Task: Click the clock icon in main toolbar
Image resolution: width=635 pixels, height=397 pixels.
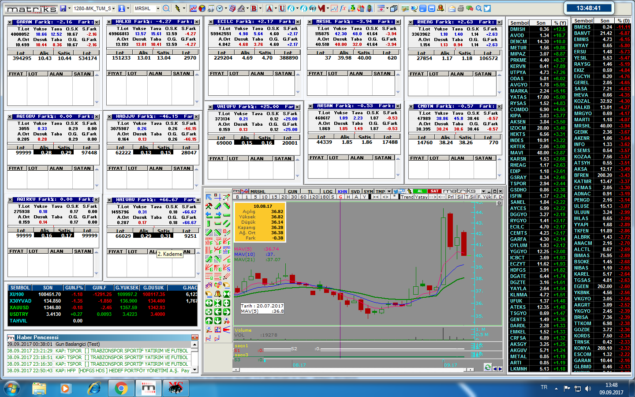Action: click(219, 8)
